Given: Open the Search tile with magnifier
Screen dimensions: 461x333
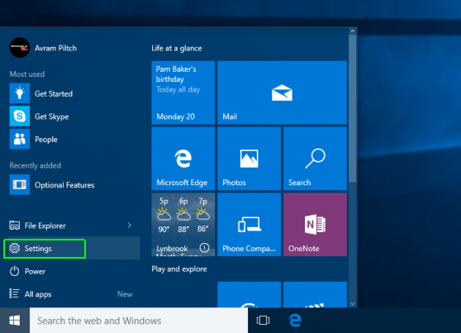Looking at the screenshot, I should pos(315,159).
